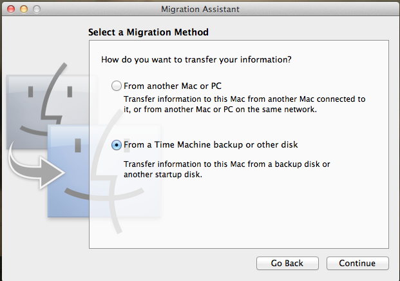The height and width of the screenshot is (281, 400).
Task: Click the curved gray transfer arrow icon
Action: point(35,168)
